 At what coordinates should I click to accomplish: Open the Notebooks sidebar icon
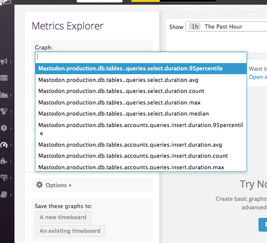click(4, 194)
